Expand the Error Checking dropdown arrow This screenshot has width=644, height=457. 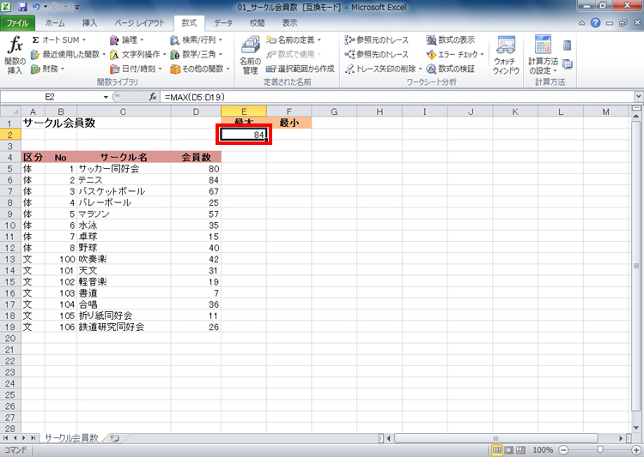coord(483,54)
